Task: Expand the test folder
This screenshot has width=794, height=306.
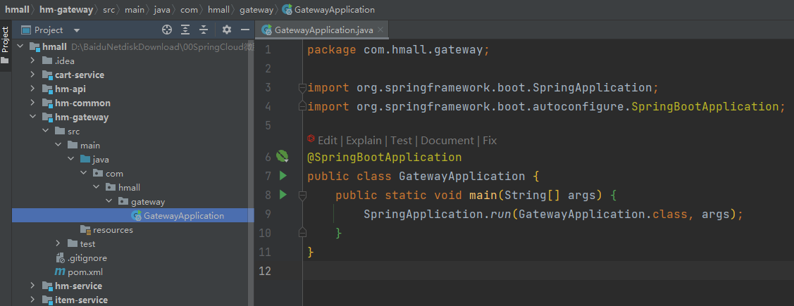Action: [x=58, y=244]
